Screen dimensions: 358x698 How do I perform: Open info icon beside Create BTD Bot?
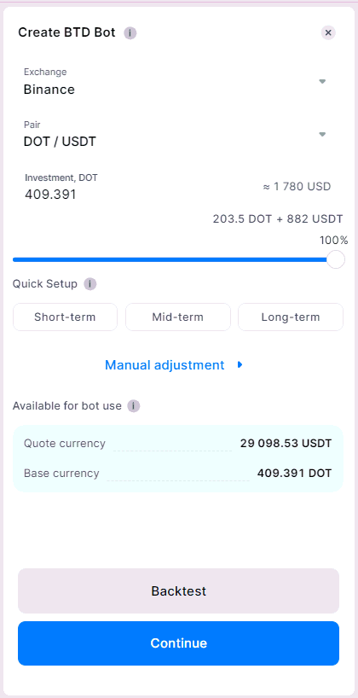[x=130, y=33]
